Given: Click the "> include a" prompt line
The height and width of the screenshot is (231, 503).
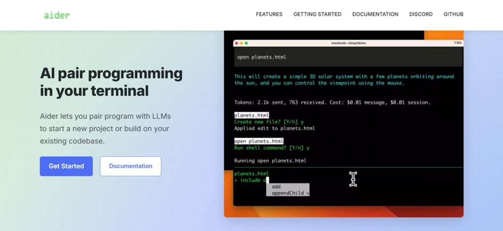Looking at the screenshot, I should click(251, 180).
